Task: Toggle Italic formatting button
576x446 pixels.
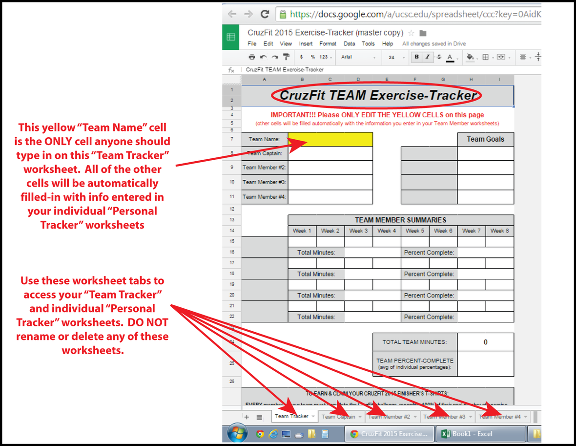Action: pyautogui.click(x=427, y=57)
